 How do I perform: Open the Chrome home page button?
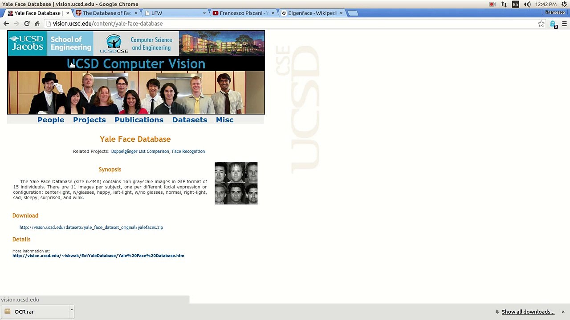pyautogui.click(x=37, y=24)
